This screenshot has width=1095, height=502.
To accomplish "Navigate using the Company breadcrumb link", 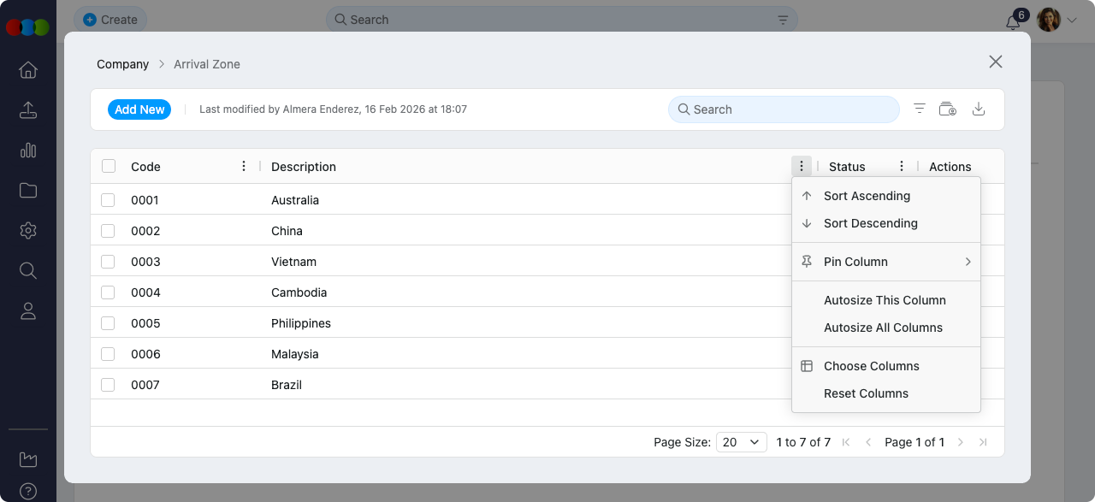I will [122, 64].
